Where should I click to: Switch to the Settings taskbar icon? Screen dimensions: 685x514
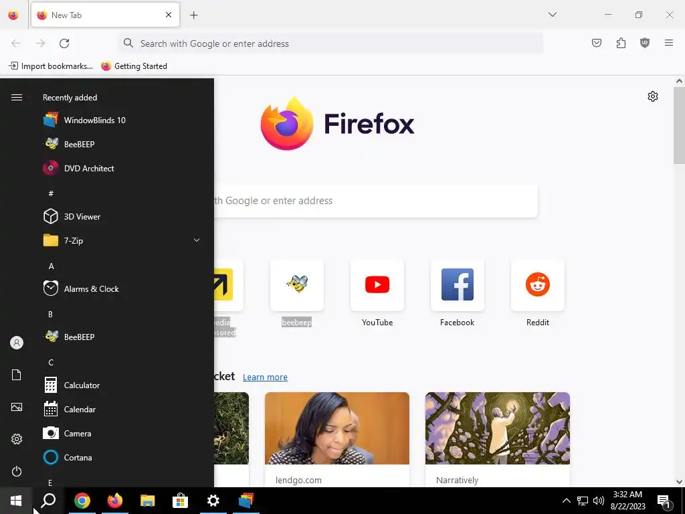point(213,501)
